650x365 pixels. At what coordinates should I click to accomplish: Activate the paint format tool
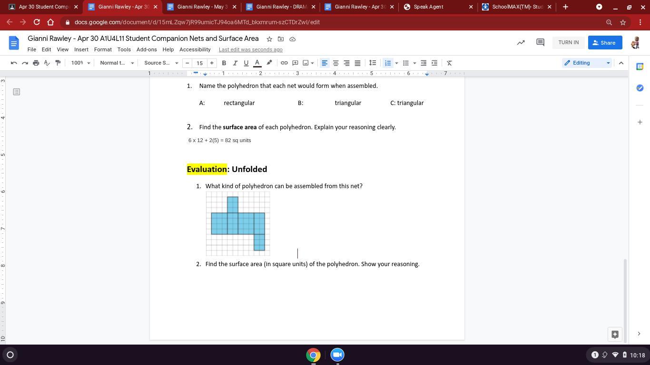tap(58, 63)
